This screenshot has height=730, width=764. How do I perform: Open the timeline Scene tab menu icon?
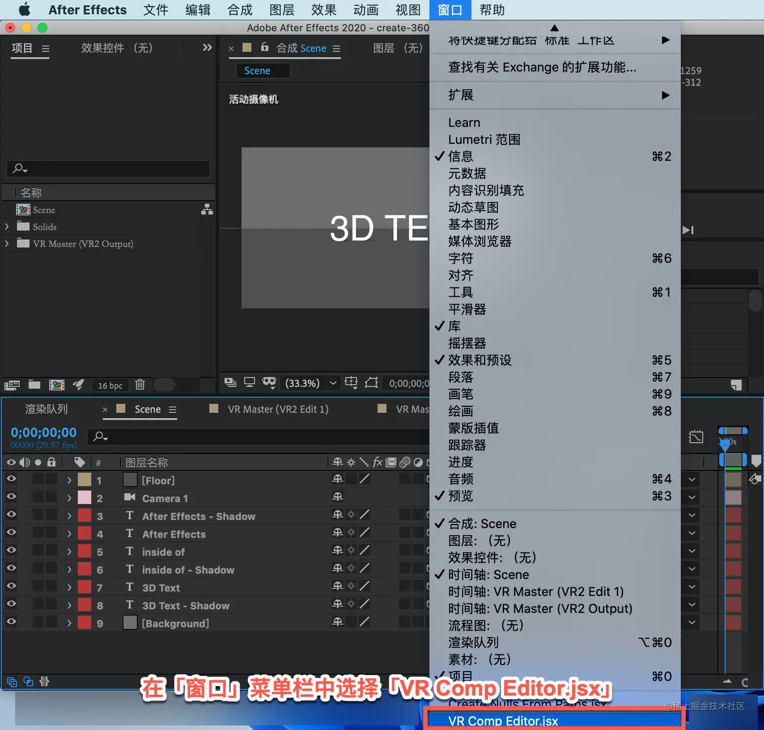(x=172, y=409)
